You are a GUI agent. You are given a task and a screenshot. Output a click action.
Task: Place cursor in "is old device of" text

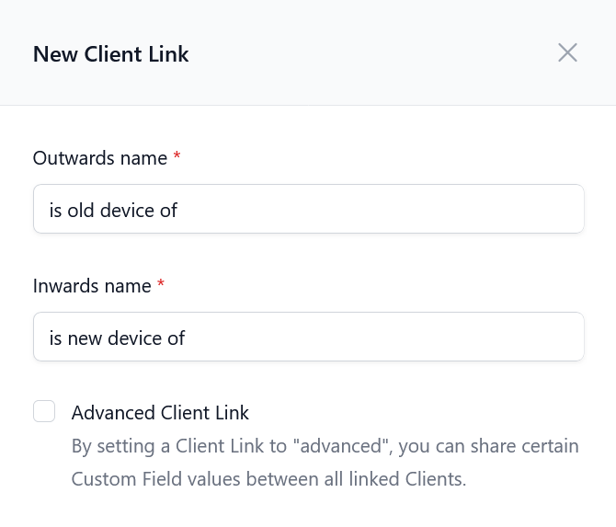pyautogui.click(x=113, y=211)
